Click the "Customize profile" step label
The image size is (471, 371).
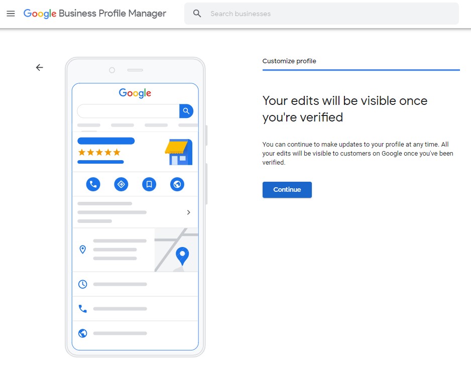tap(289, 61)
